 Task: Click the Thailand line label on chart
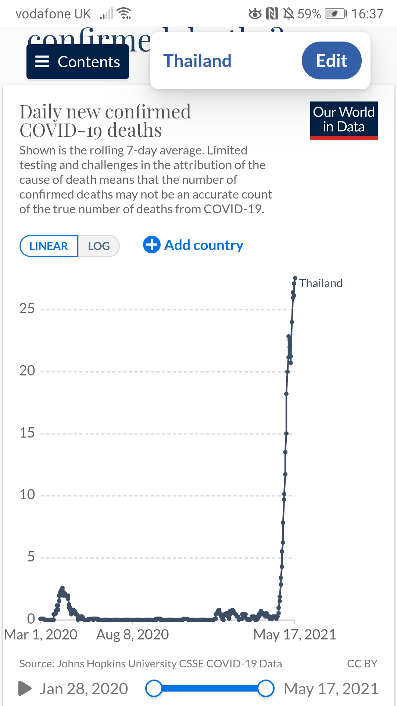tap(321, 283)
